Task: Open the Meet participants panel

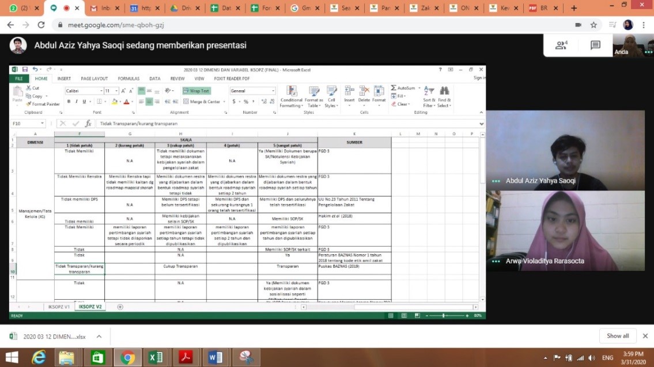Action: (561, 45)
